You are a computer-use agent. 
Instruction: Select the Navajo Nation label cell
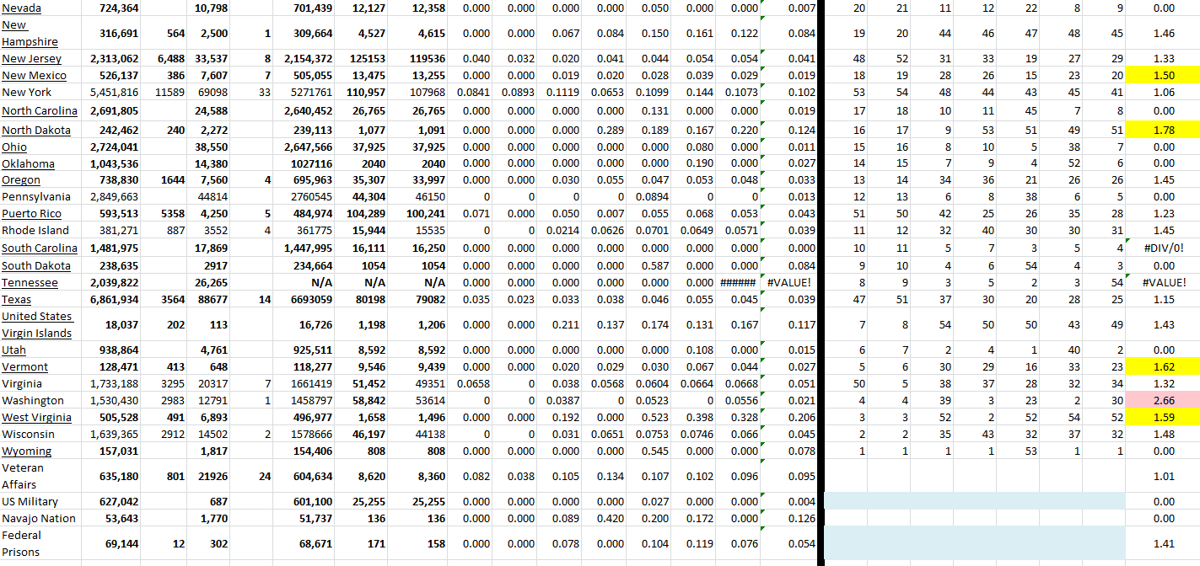coord(39,518)
